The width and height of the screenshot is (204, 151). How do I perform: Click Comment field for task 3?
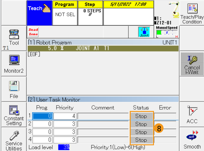coord(103,132)
